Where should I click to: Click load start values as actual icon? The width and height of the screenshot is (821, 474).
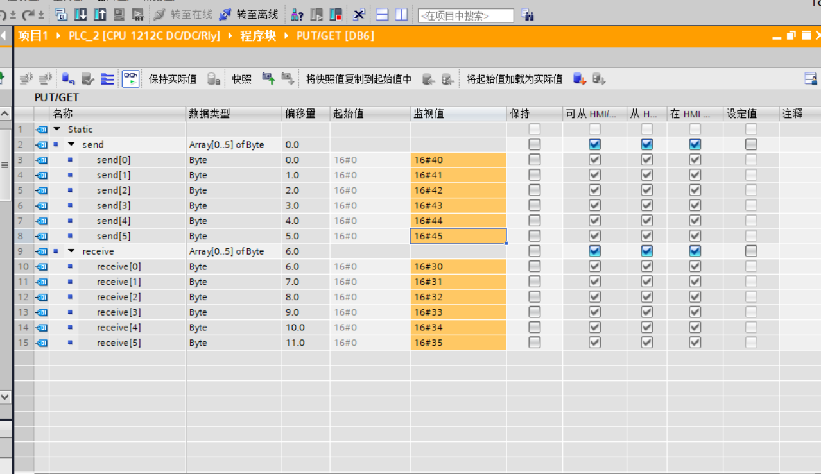579,79
